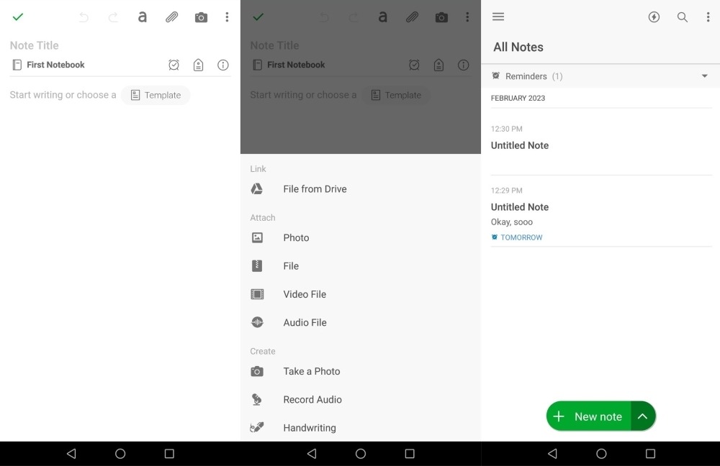
Task: View note details via the info icon
Action: [x=223, y=65]
